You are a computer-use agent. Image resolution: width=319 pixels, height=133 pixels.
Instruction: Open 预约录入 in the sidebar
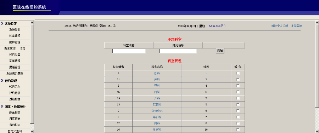coord(15,87)
